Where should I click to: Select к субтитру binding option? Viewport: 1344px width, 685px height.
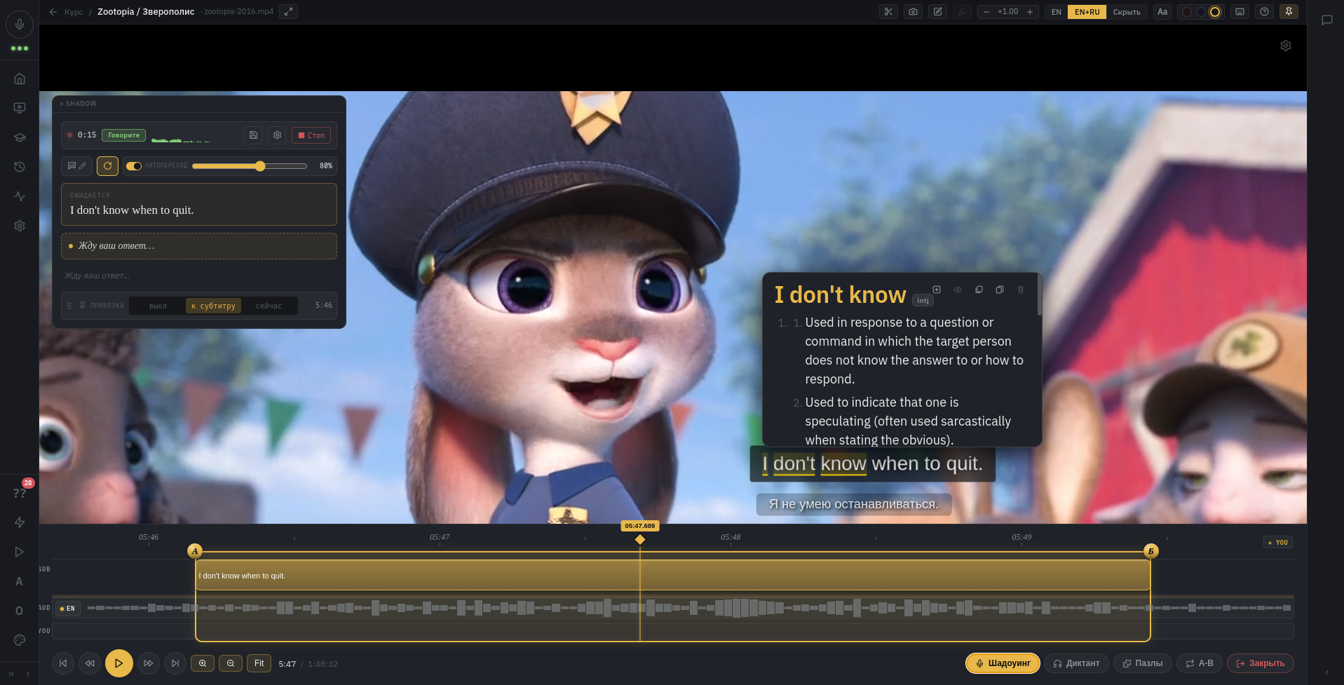[x=213, y=306]
